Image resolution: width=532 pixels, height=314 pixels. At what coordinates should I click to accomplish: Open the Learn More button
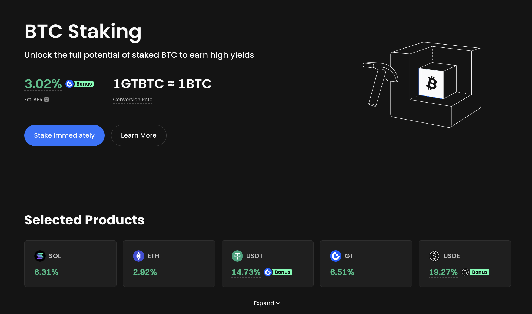[x=139, y=135]
